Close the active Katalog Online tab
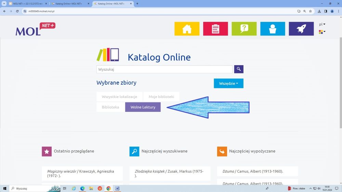The height and width of the screenshot is (192, 342). click(x=131, y=3)
